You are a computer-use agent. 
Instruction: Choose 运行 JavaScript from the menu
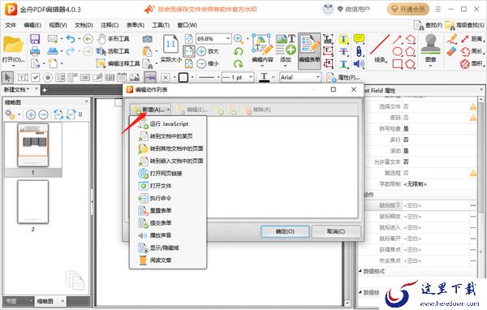tap(168, 123)
